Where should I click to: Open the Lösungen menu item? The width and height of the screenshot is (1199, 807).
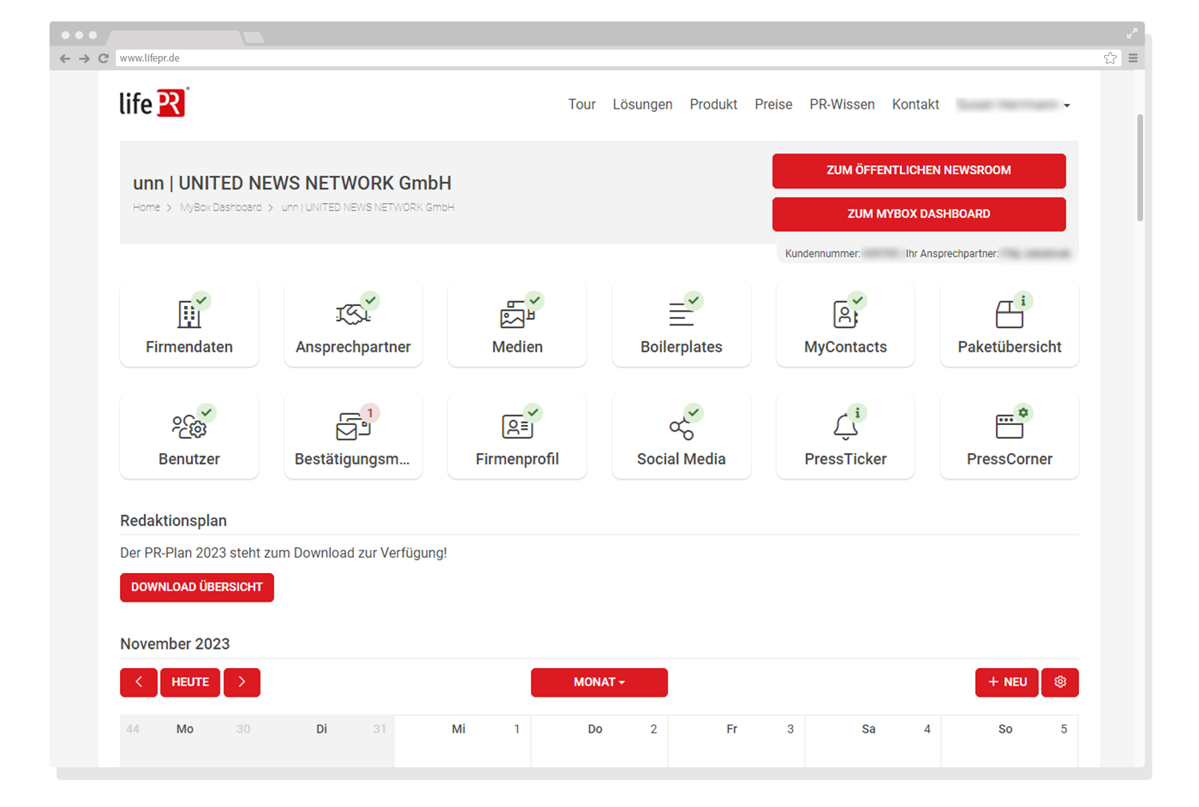[642, 105]
